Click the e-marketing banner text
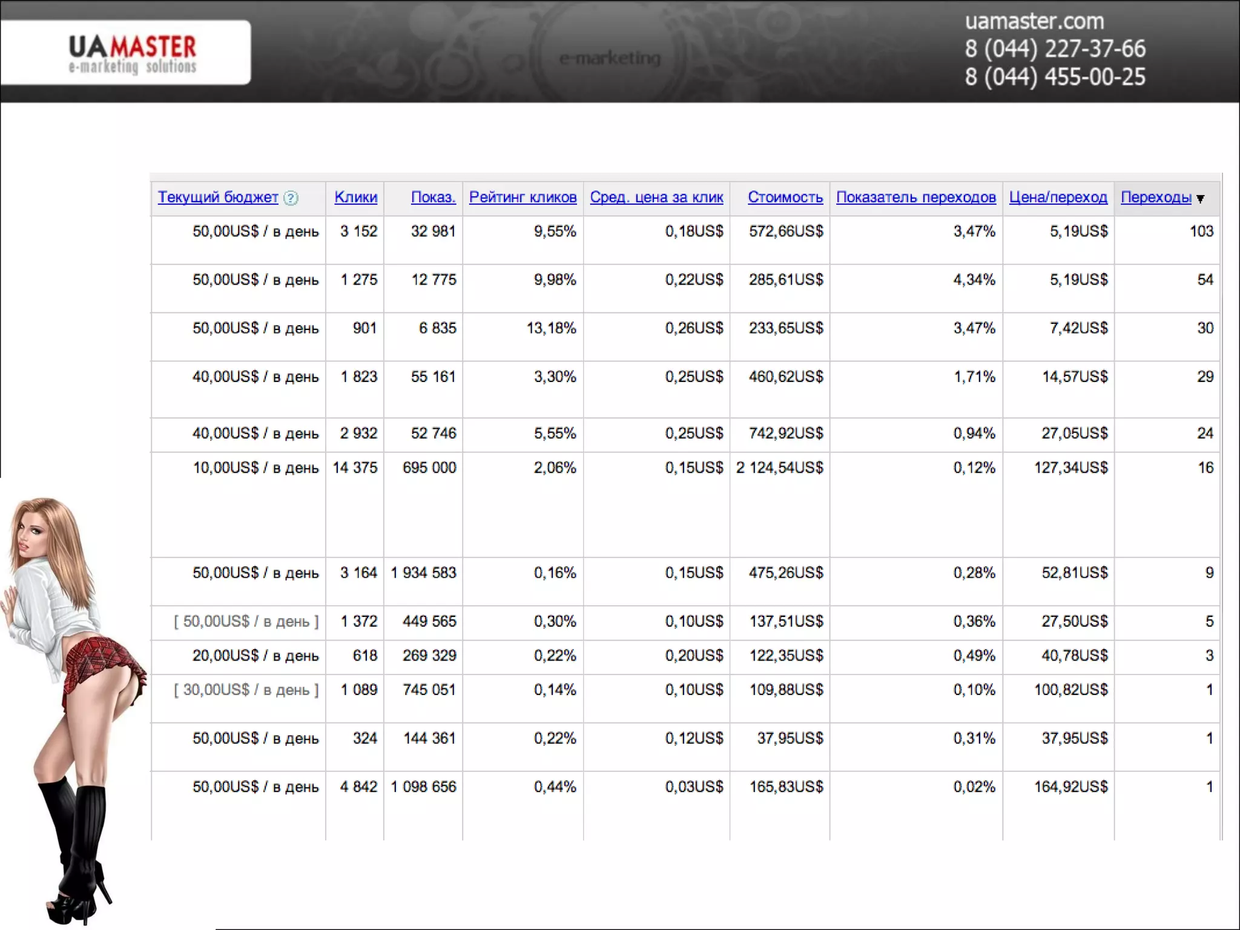Image resolution: width=1240 pixels, height=930 pixels. [x=609, y=59]
